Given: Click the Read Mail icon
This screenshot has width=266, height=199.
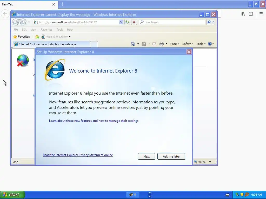Looking at the screenshot, I should coord(154,44).
